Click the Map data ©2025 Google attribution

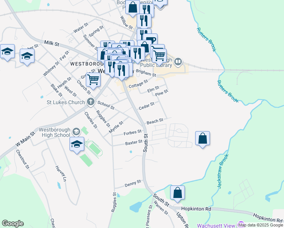(261, 225)
